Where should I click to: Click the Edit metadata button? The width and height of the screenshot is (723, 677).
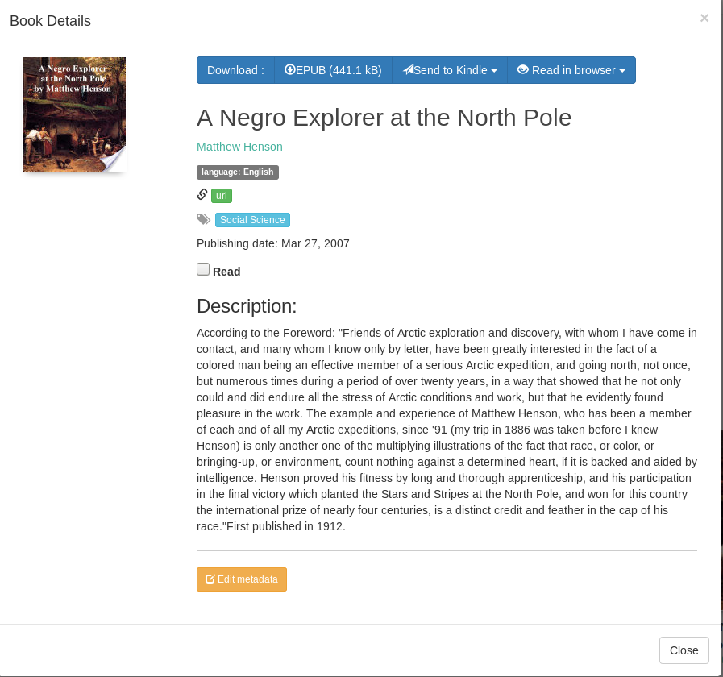click(242, 579)
